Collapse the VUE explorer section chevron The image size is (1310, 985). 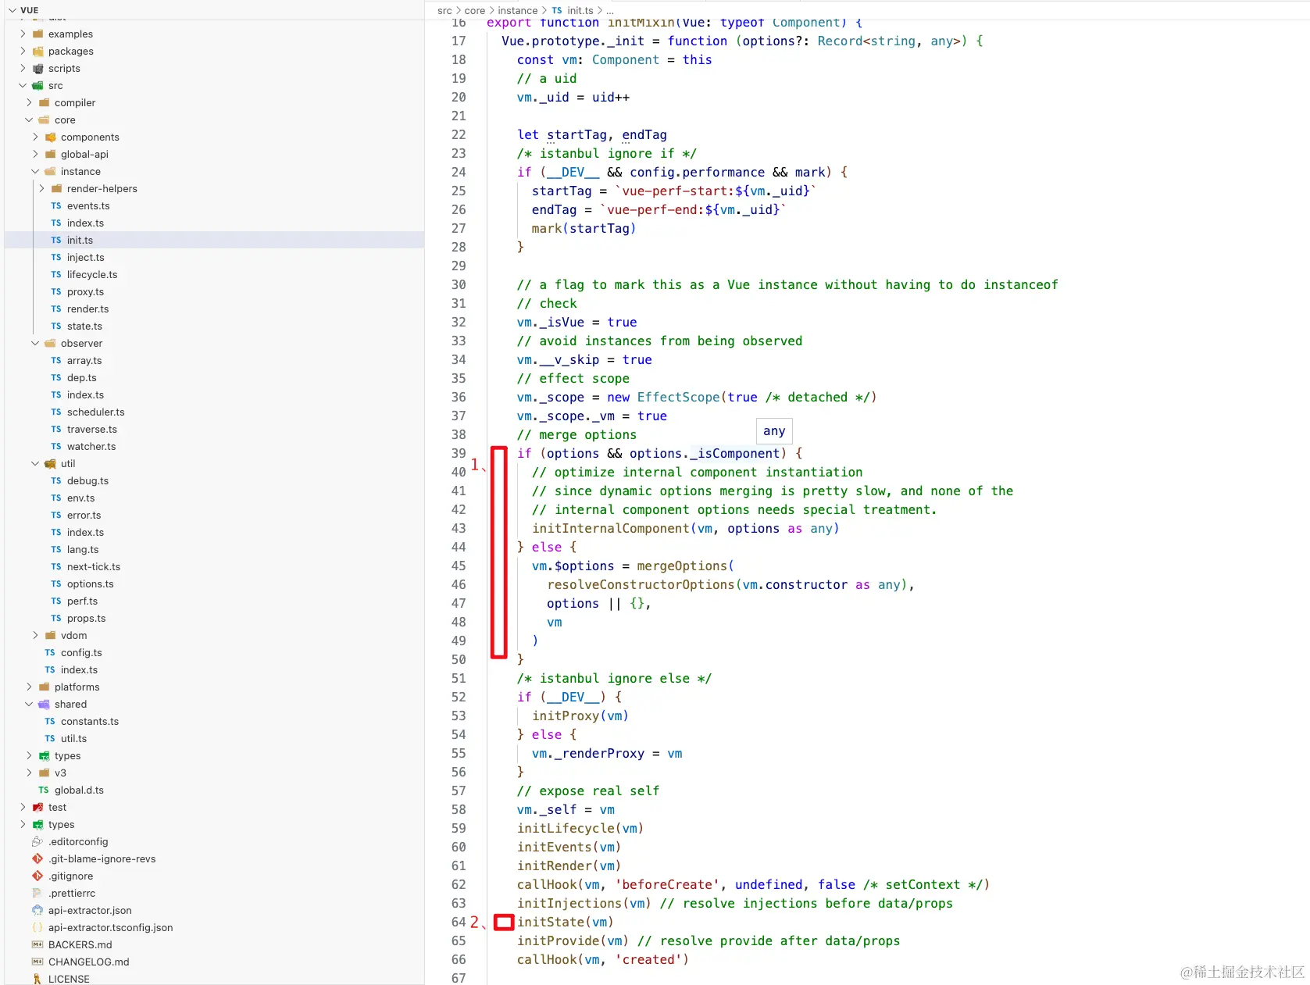point(12,10)
